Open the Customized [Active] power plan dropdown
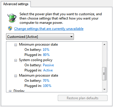 40,37
